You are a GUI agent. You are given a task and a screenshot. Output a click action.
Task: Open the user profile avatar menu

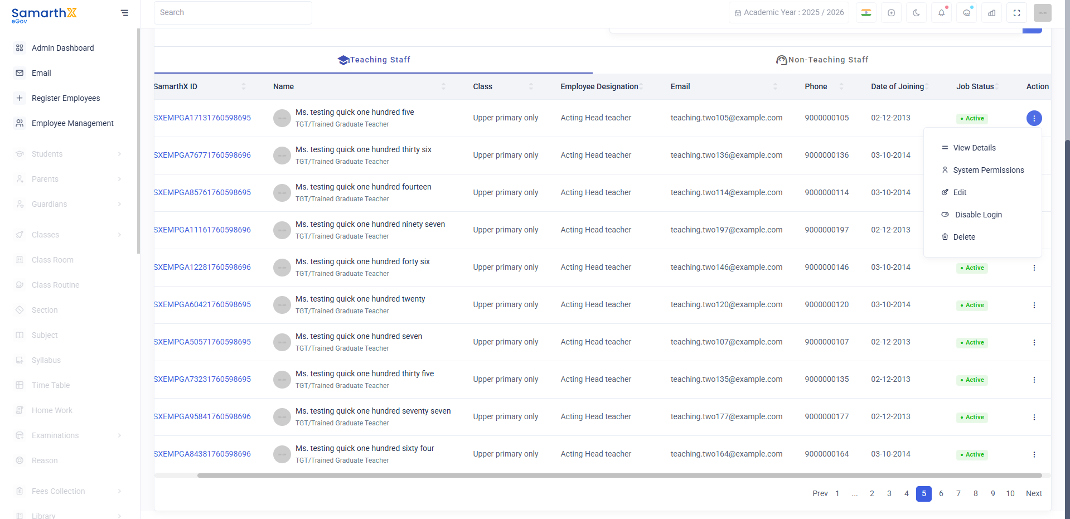[1042, 13]
